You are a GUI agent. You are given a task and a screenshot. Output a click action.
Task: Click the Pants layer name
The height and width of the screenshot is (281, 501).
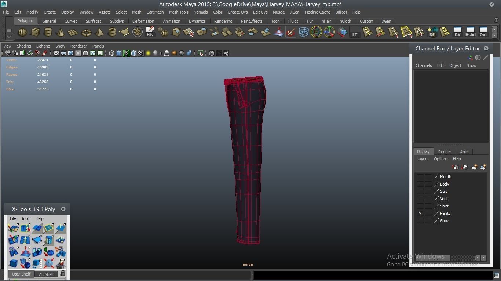point(445,213)
